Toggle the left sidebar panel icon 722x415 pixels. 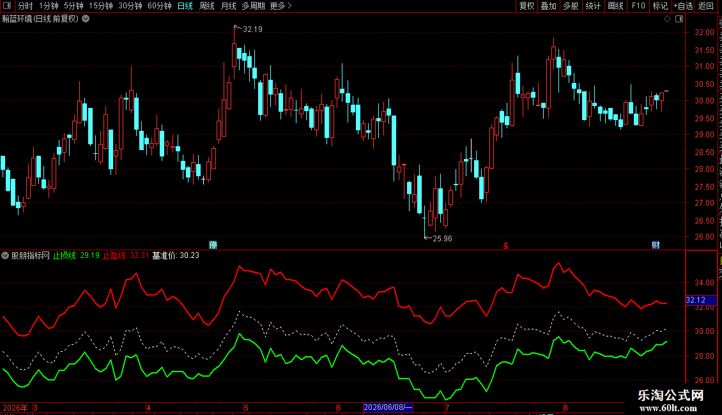coord(7,6)
